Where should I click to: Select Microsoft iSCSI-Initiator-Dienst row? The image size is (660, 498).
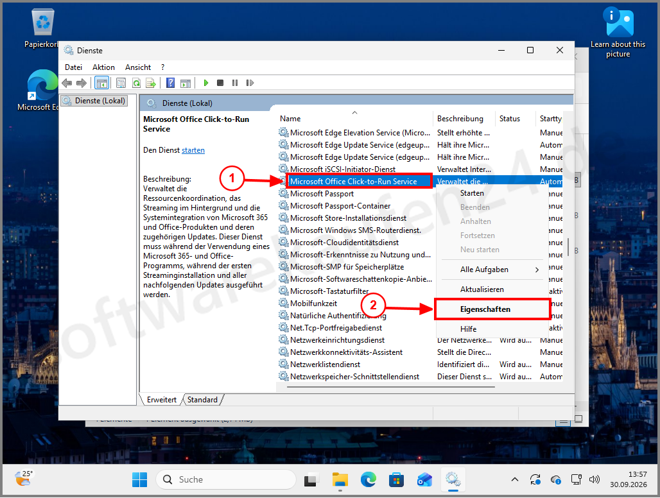(x=420, y=169)
